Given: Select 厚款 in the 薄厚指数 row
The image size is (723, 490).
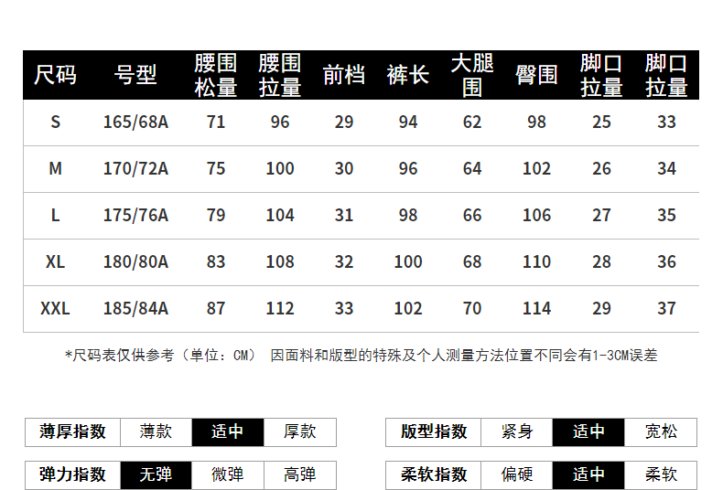Looking at the screenshot, I should pos(300,432).
